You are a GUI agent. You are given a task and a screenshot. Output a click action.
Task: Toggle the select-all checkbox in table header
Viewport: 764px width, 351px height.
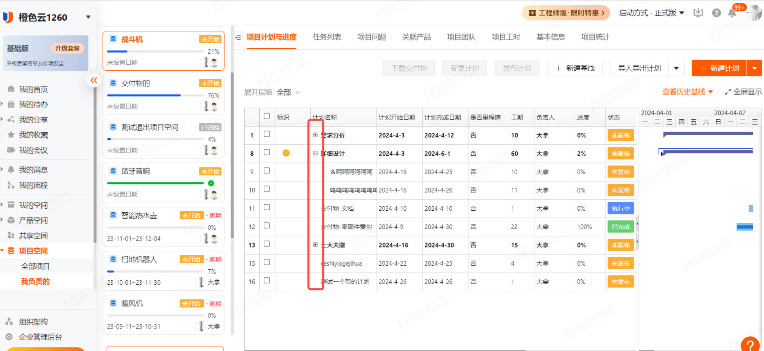click(267, 116)
